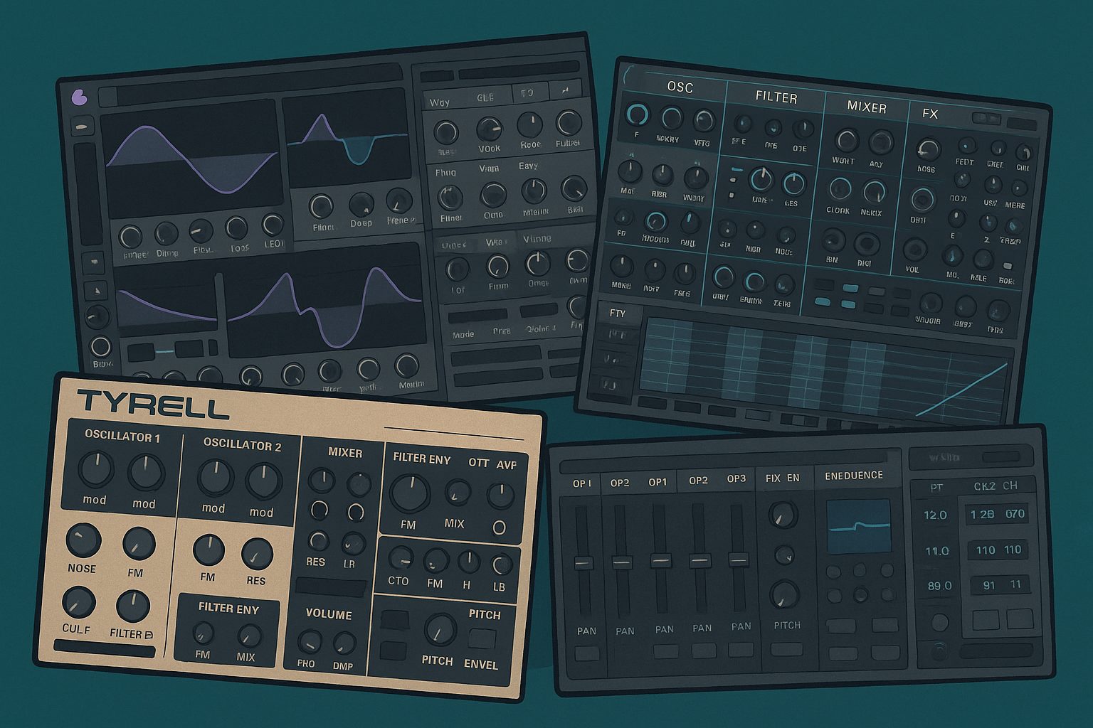Click the 12.0 value in PT column
Screen dimensions: 1093x728
(935, 515)
